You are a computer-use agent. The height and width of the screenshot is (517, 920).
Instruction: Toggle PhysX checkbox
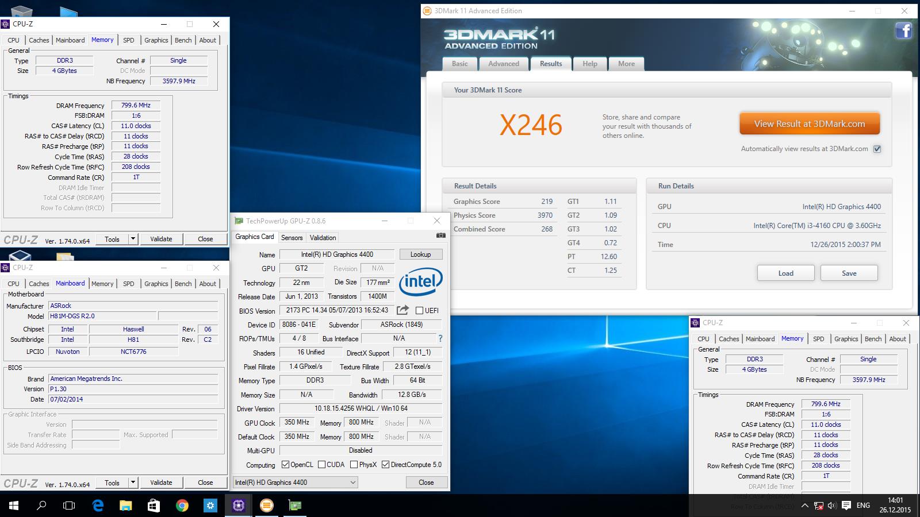pos(354,464)
